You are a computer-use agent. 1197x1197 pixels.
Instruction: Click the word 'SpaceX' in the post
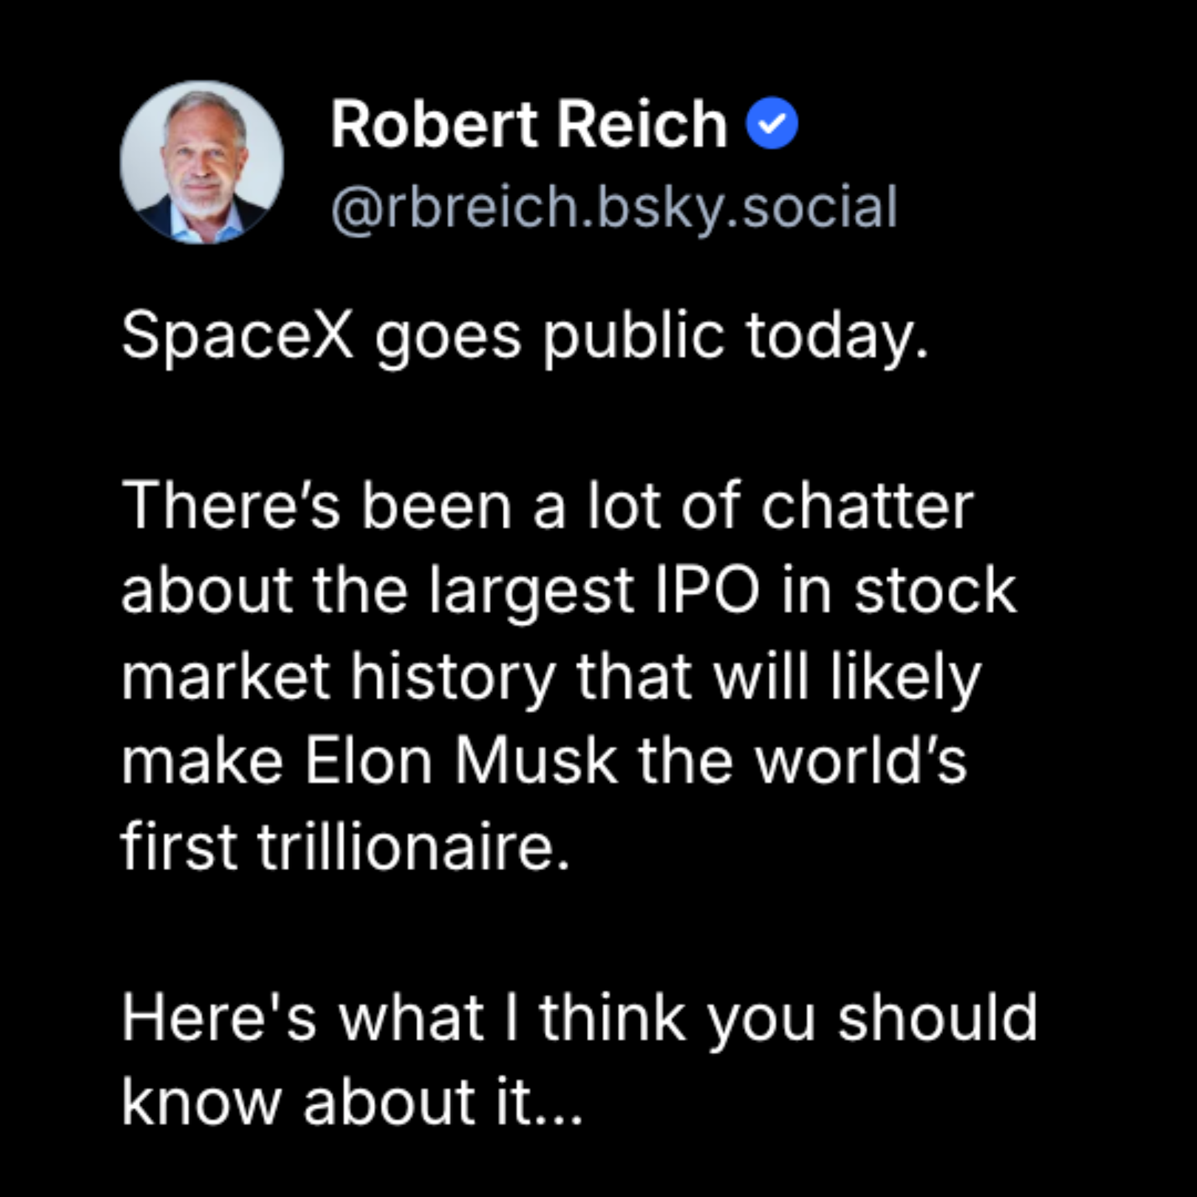pyautogui.click(x=237, y=335)
